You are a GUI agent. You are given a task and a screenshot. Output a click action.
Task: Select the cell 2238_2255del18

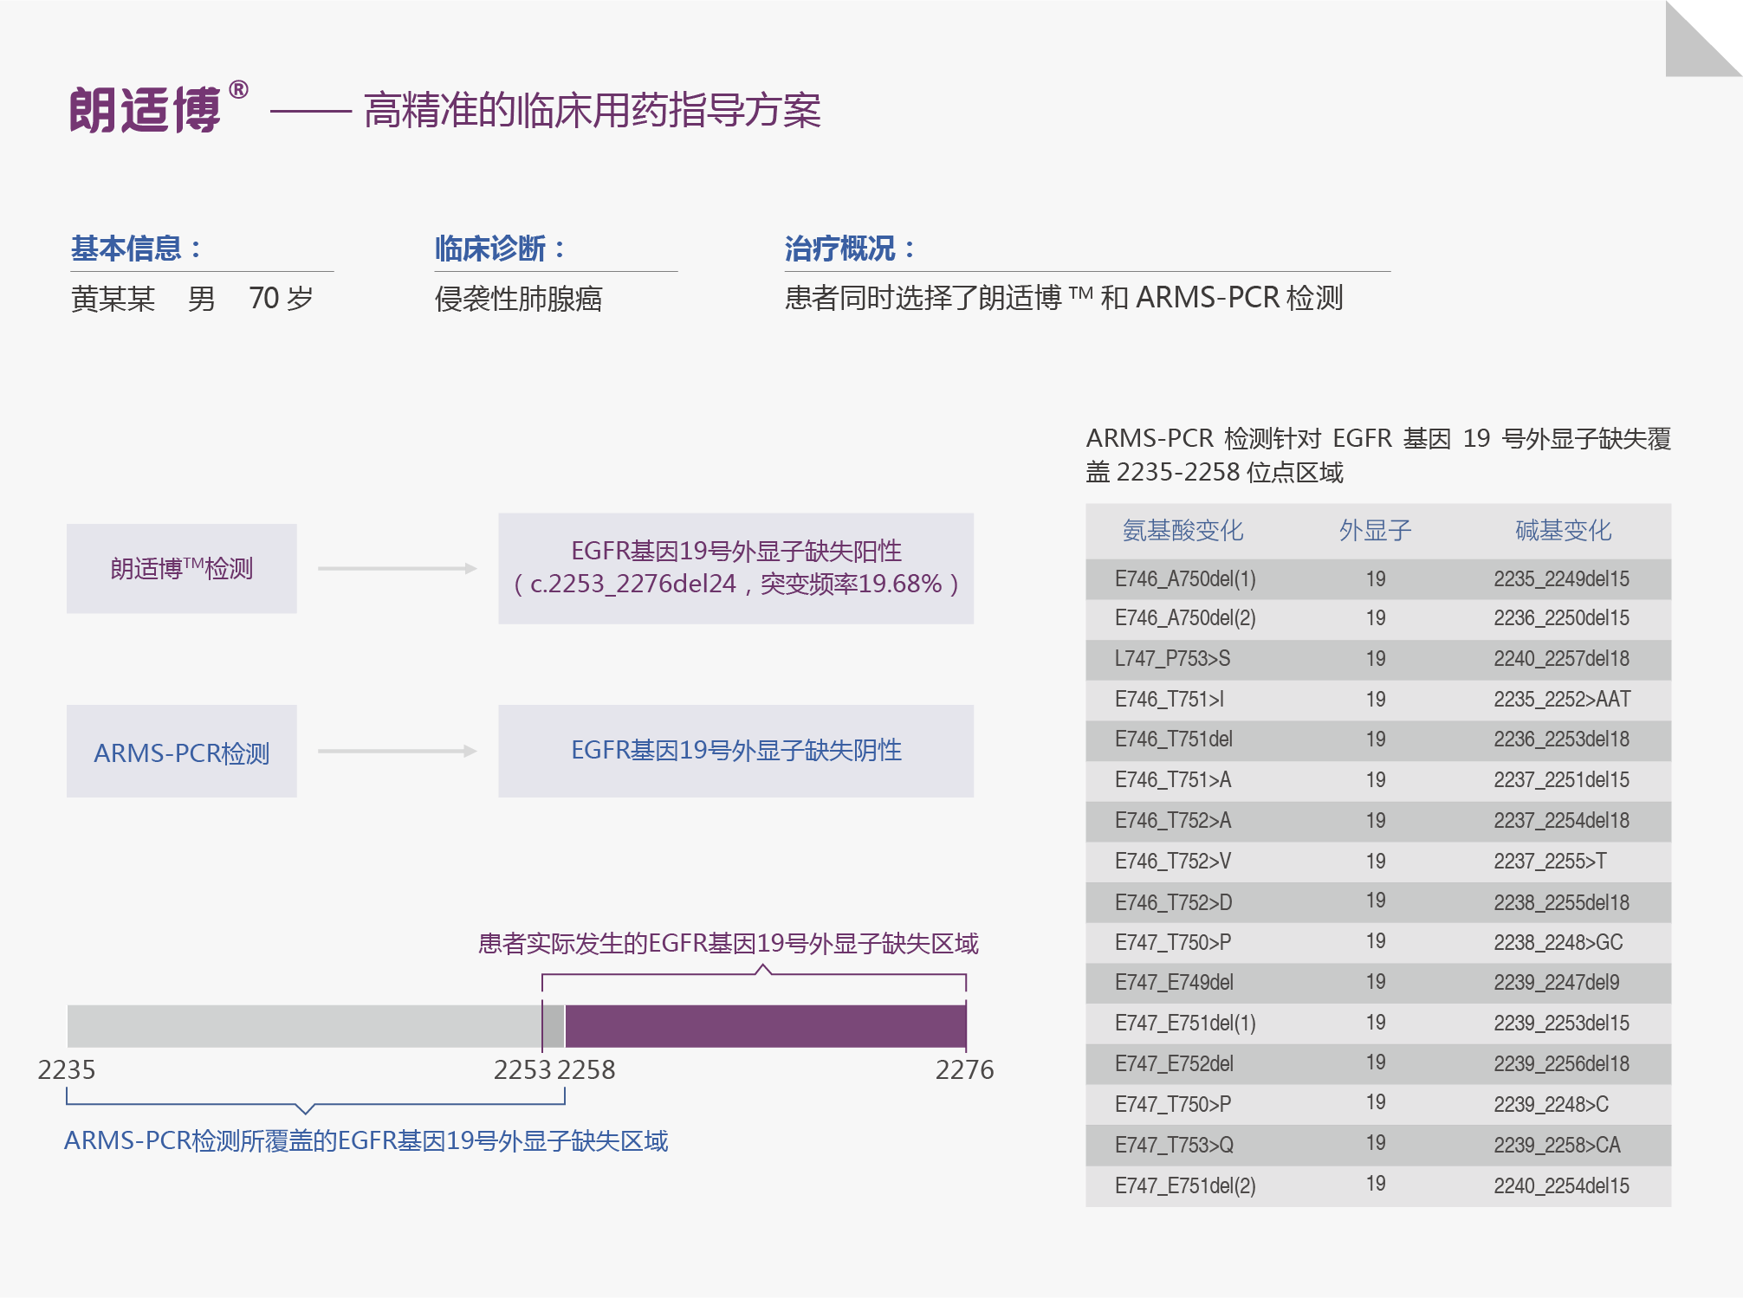[x=1562, y=903]
